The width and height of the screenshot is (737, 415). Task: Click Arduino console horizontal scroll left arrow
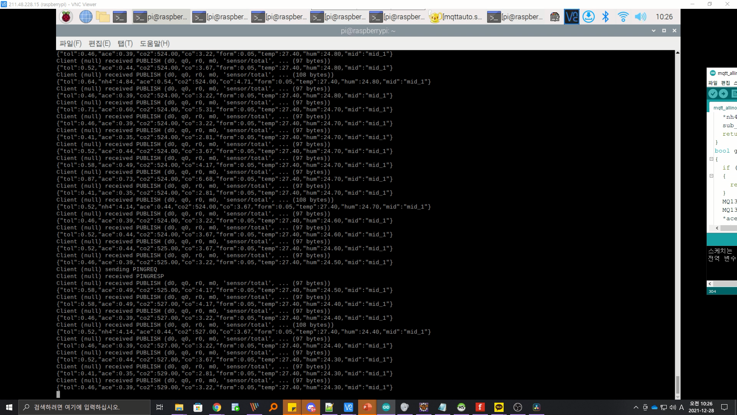coord(710,284)
